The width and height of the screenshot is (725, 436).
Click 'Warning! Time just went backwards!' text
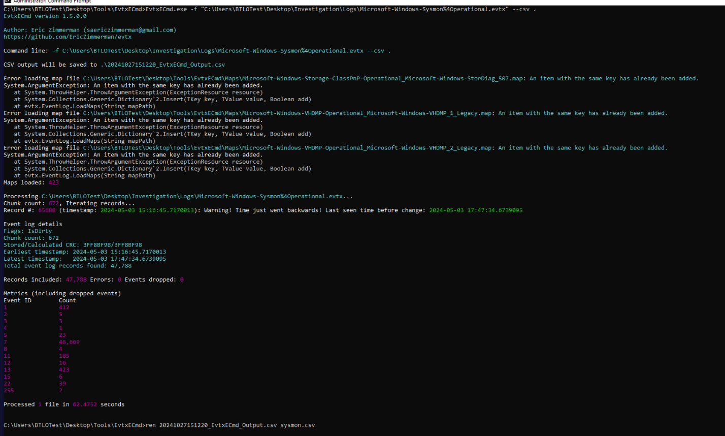262,210
